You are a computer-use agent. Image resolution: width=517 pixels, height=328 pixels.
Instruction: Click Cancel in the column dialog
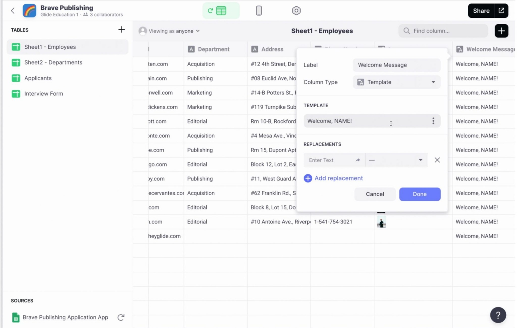375,194
